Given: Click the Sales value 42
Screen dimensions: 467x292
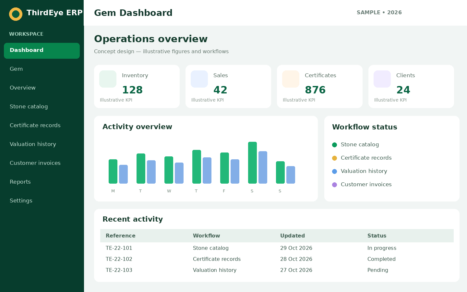Looking at the screenshot, I should (x=220, y=90).
